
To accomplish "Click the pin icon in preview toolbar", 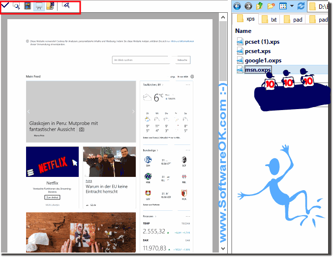I will click(66, 5).
